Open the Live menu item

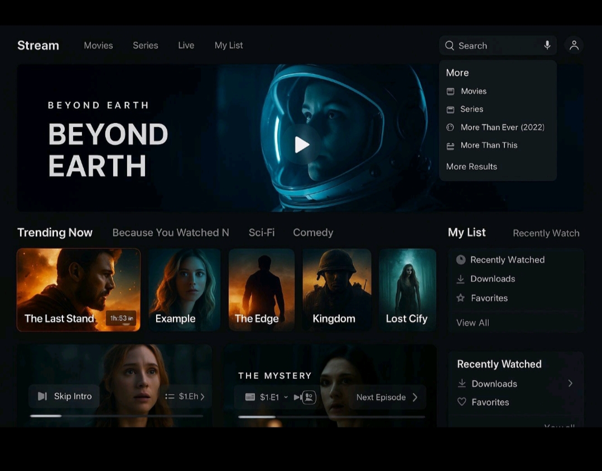coord(186,45)
